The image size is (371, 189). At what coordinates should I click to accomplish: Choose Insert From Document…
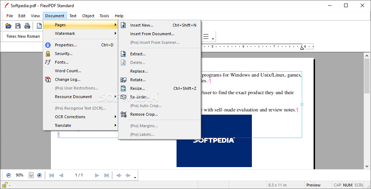160,34
